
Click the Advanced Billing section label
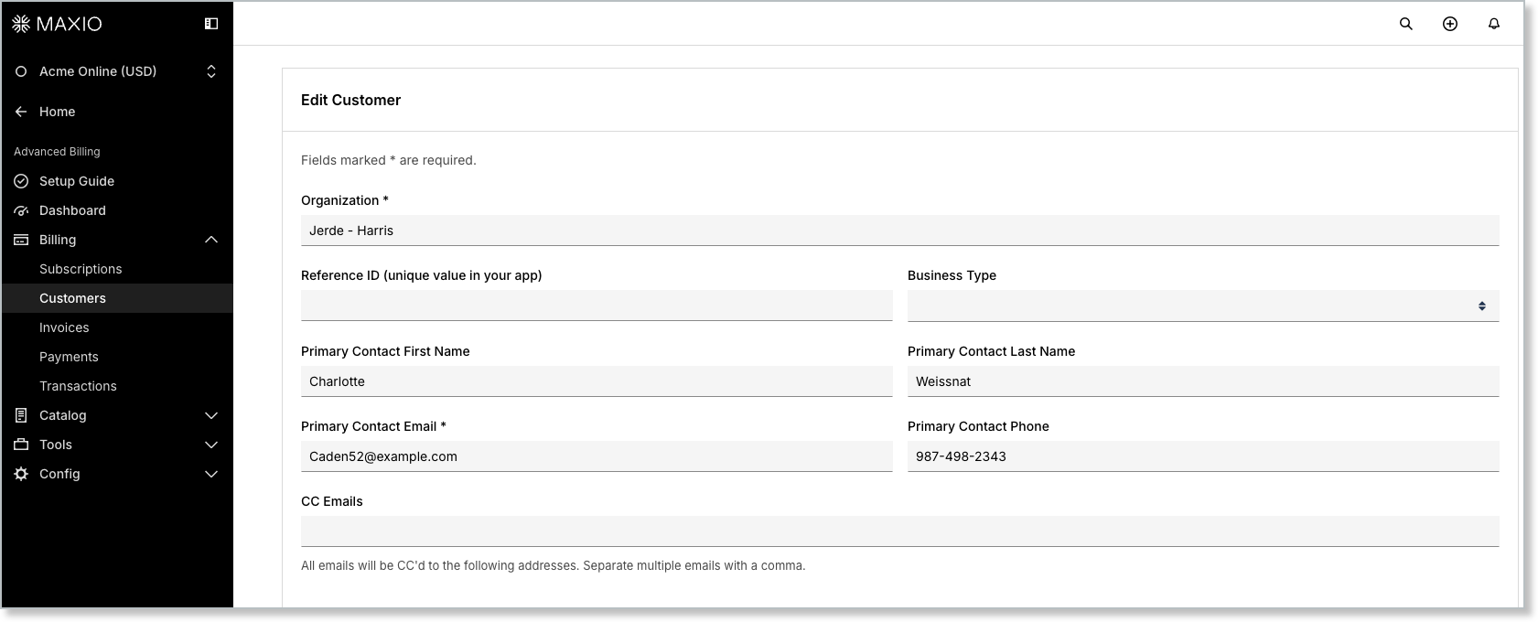point(57,152)
